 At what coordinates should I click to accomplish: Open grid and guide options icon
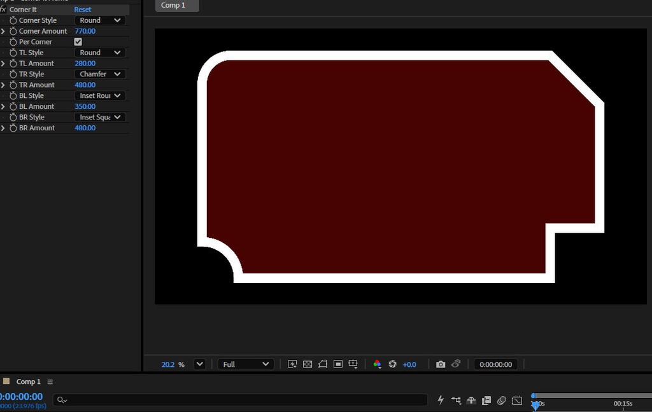coord(353,364)
